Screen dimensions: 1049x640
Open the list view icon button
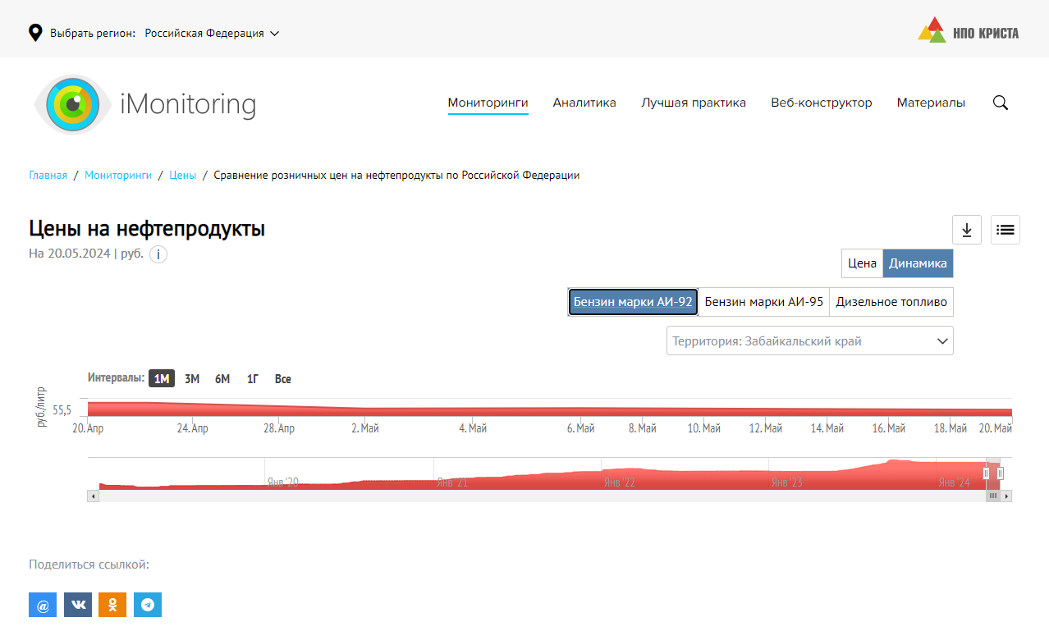pos(1005,231)
